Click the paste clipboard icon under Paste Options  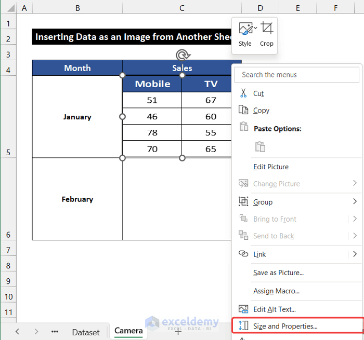point(260,147)
